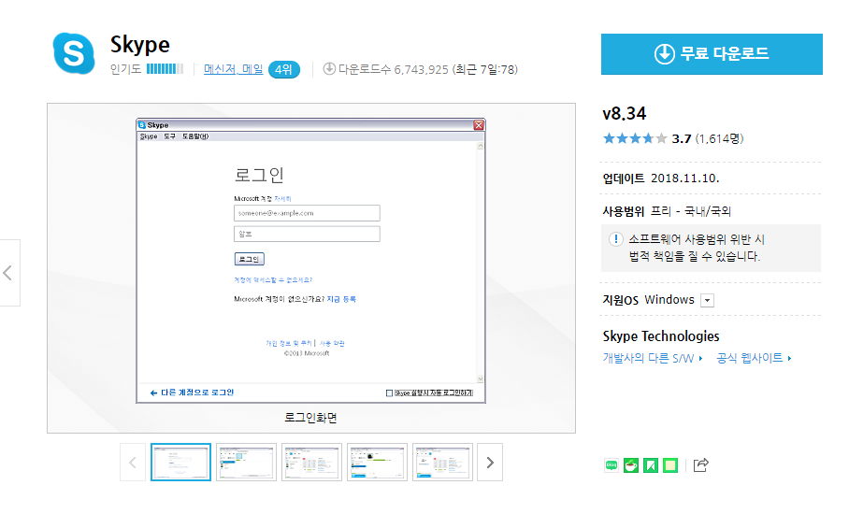
Task: Click the five-star rating
Action: pos(635,138)
